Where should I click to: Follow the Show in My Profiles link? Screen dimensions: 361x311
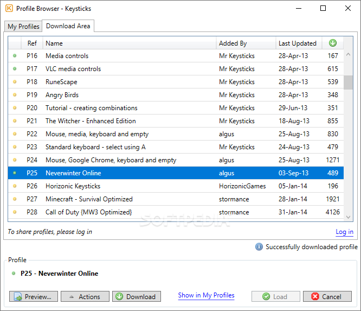coord(207,295)
